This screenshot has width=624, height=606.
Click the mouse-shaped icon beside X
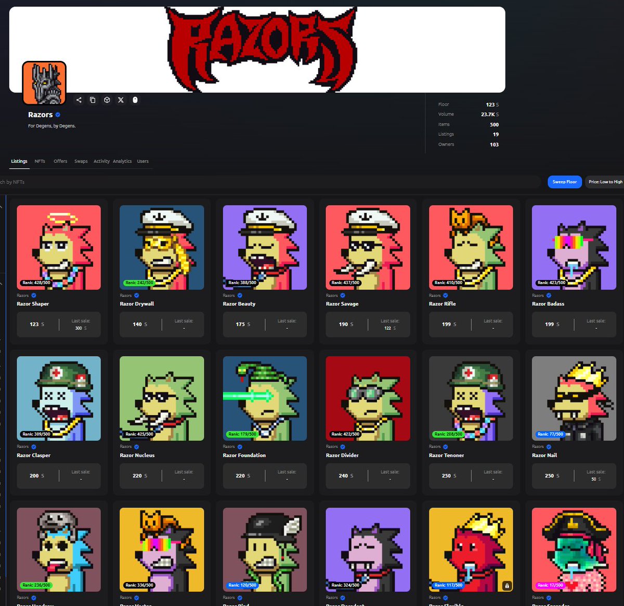[135, 100]
